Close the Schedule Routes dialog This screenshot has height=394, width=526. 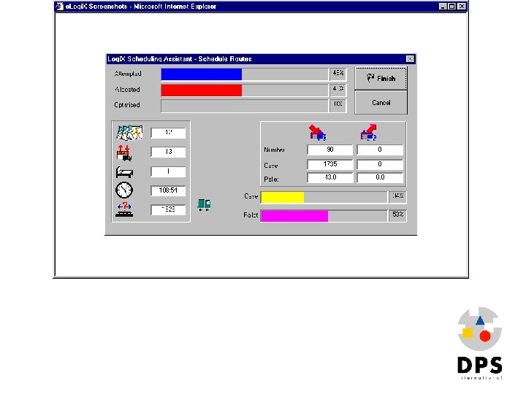[x=410, y=59]
